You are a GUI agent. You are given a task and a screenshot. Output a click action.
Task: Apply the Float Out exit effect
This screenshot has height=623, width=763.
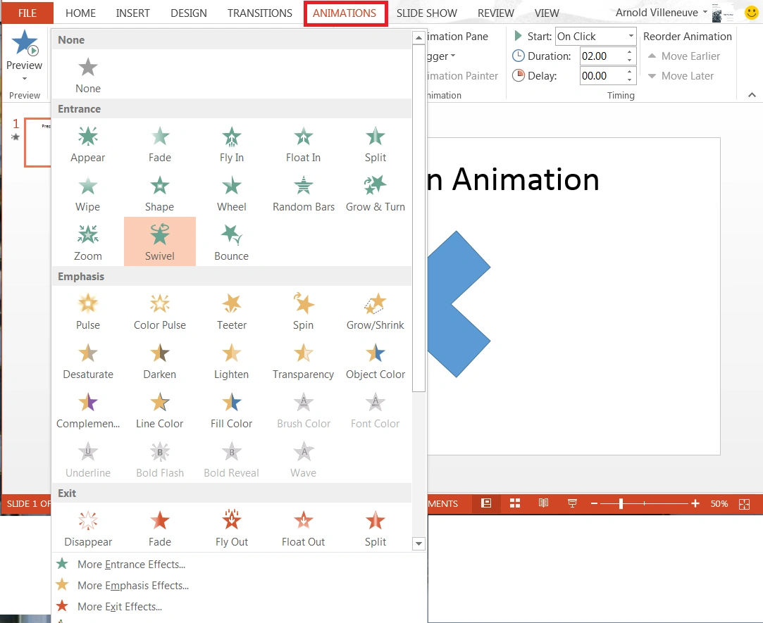click(x=303, y=527)
